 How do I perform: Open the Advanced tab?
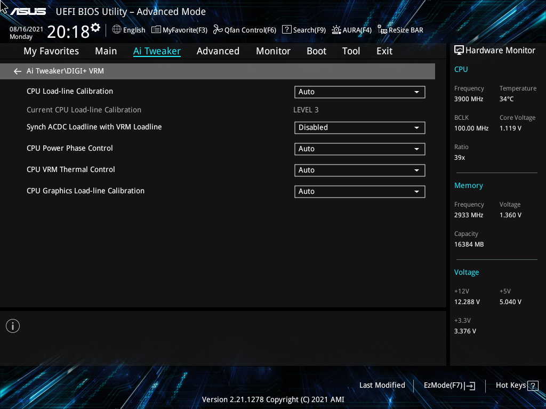tap(218, 51)
